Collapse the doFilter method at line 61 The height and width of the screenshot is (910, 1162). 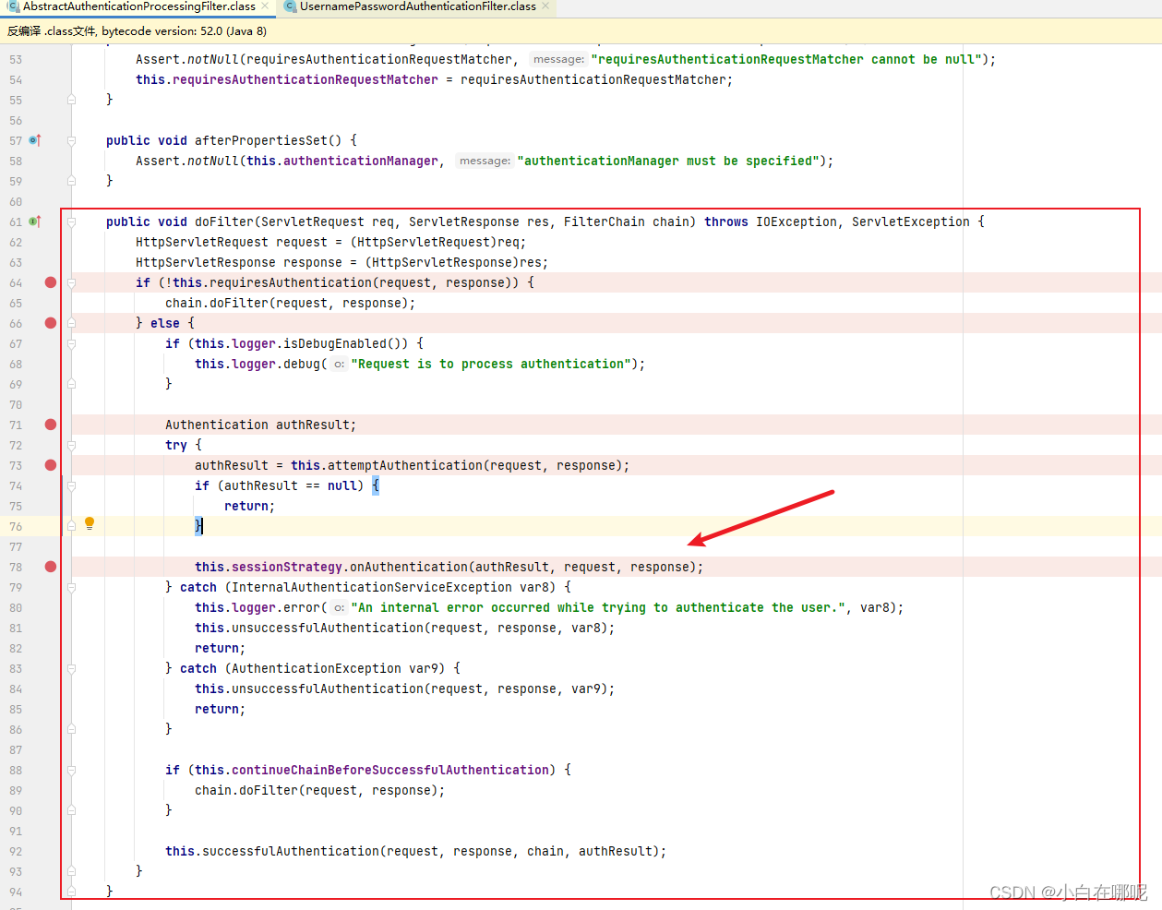[71, 222]
